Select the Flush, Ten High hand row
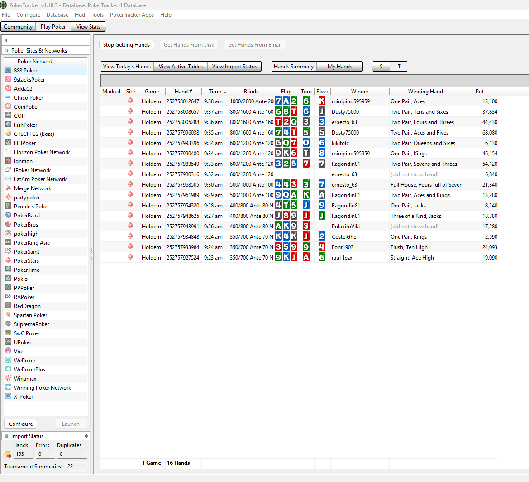Image resolution: width=529 pixels, height=482 pixels. click(299, 247)
